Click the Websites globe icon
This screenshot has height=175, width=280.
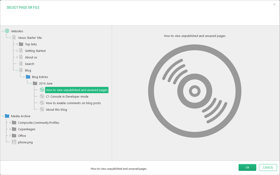coord(7,31)
